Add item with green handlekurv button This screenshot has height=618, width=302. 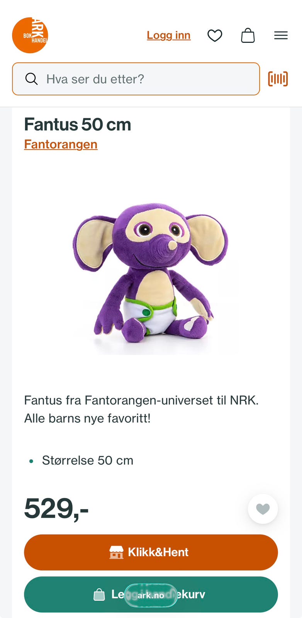pyautogui.click(x=151, y=594)
